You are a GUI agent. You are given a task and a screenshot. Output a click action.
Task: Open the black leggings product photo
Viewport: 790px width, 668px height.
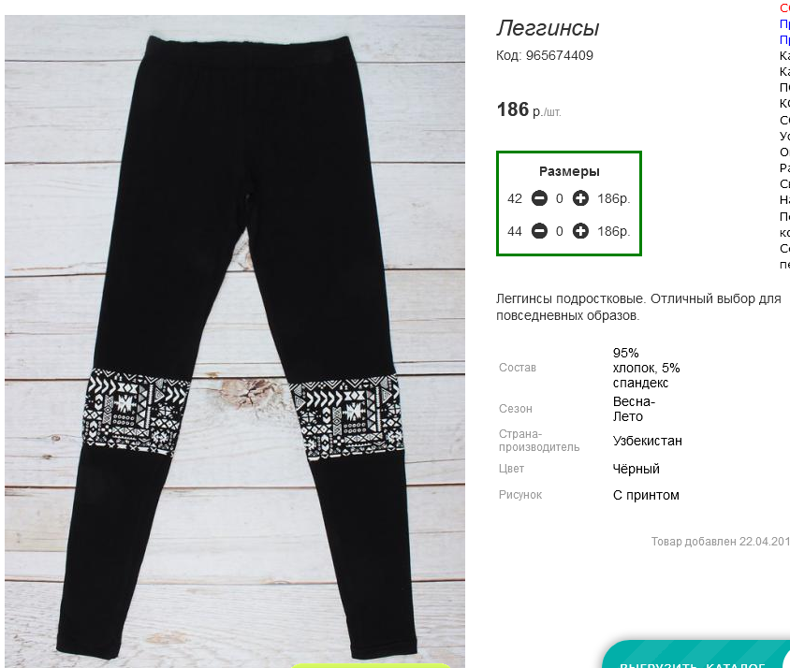click(235, 341)
